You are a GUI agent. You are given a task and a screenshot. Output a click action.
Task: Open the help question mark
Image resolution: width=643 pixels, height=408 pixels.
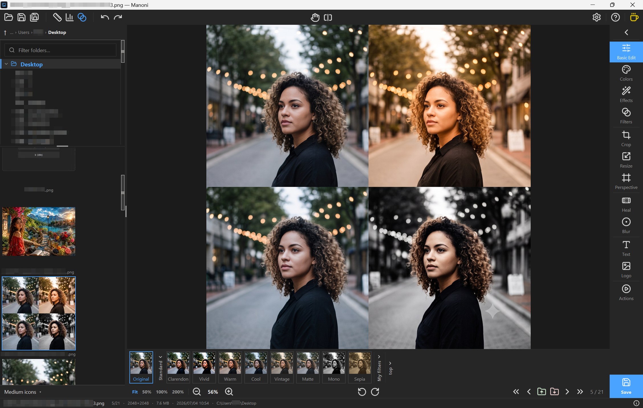click(x=615, y=17)
